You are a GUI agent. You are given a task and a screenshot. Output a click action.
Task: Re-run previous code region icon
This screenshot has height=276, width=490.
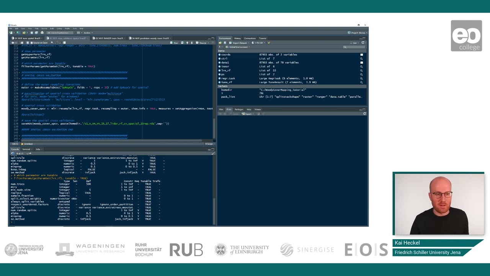(x=183, y=43)
